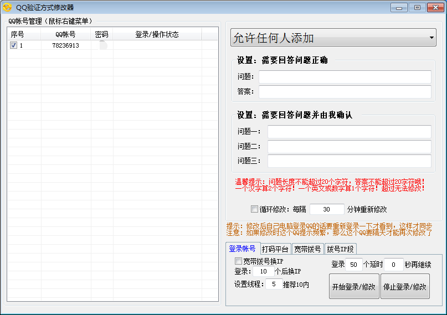Click the 密码 column header
Viewport: 447px width, 315px height.
pyautogui.click(x=102, y=34)
